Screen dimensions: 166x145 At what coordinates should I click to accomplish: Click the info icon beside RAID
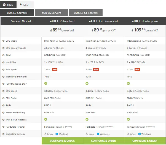pos(3,105)
